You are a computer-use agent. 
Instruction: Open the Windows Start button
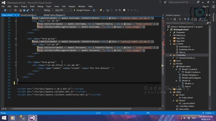coord(4,118)
